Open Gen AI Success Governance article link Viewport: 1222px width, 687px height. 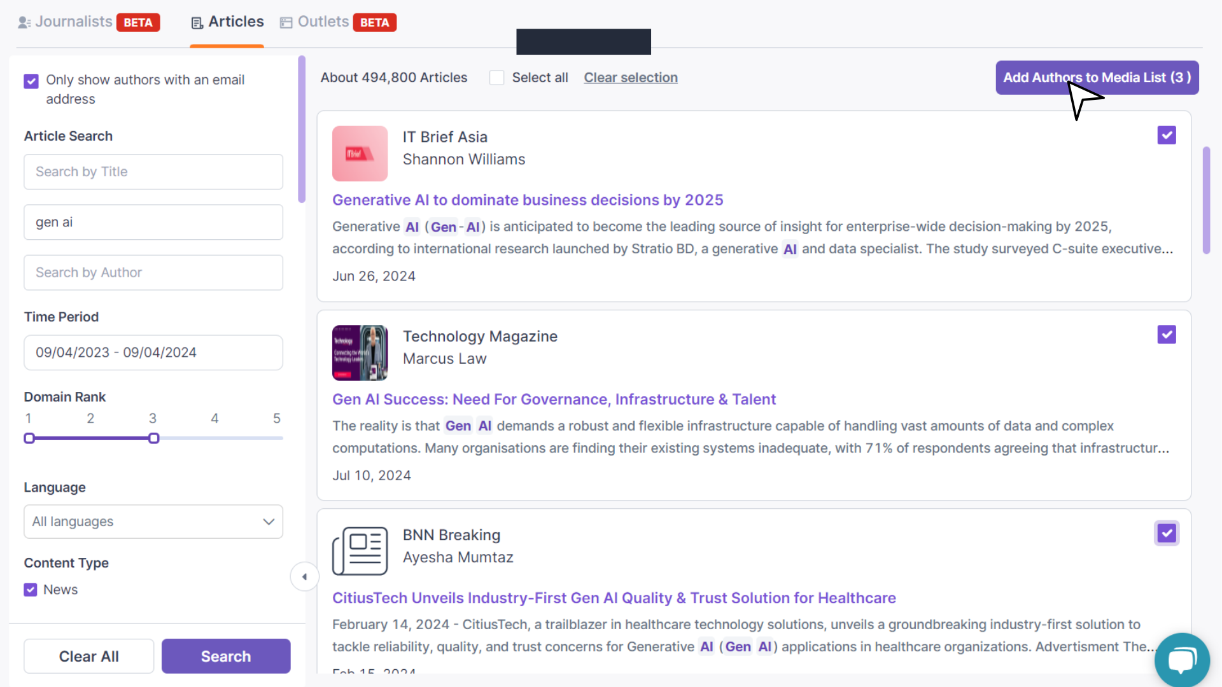(554, 399)
